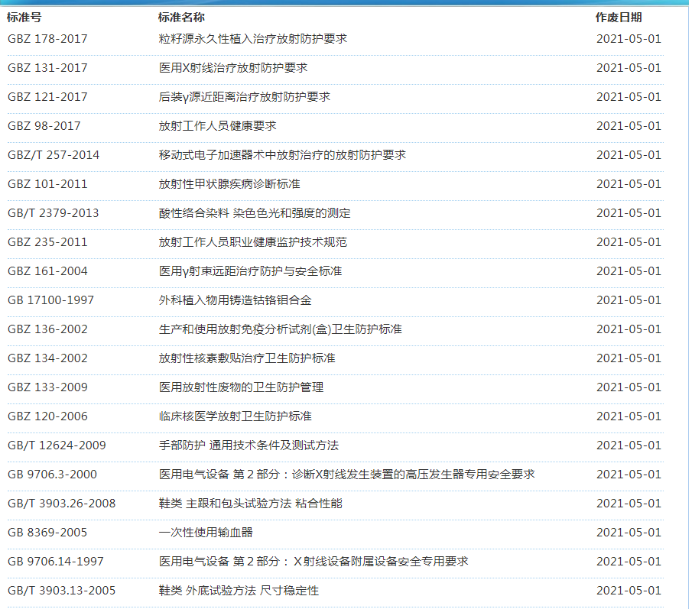This screenshot has width=692, height=609.
Task: Open 外科植入物用铸造钴铬钼合金 standard
Action: point(235,300)
